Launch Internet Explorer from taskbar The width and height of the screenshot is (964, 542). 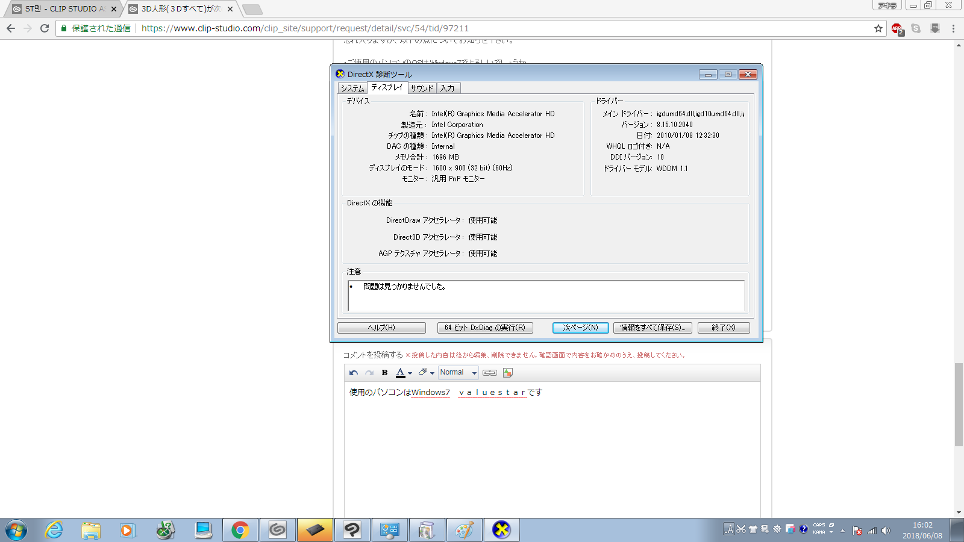54,530
